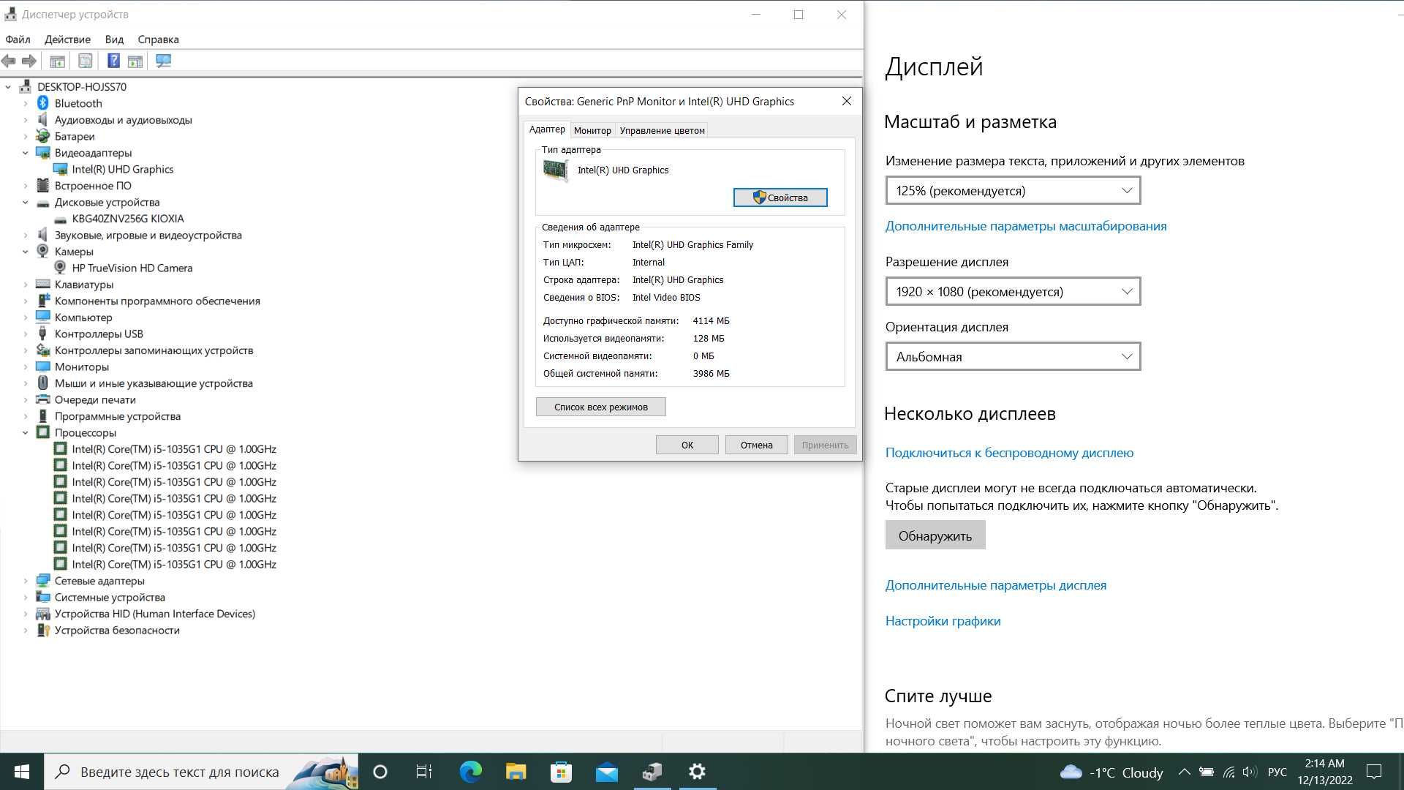Click the Сетевые адаптеры category icon
The height and width of the screenshot is (790, 1404).
pos(42,581)
